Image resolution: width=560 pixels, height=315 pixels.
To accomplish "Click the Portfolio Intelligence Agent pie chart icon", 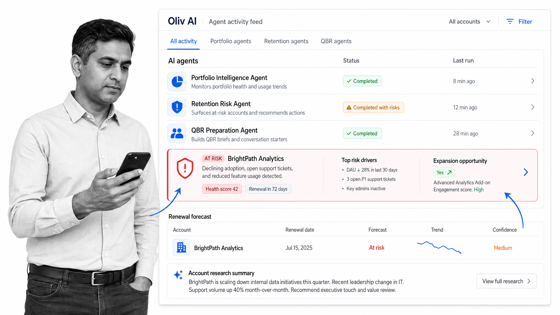I will 177,81.
